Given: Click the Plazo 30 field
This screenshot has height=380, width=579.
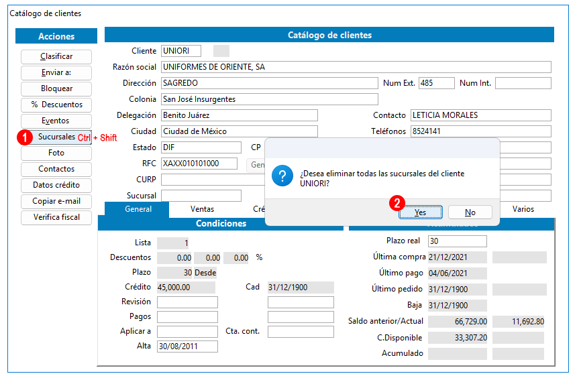Looking at the screenshot, I should tap(174, 273).
